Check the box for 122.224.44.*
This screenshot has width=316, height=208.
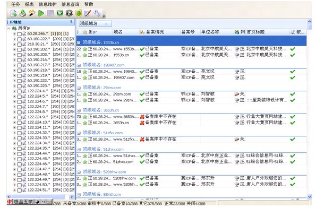(x=19, y=154)
